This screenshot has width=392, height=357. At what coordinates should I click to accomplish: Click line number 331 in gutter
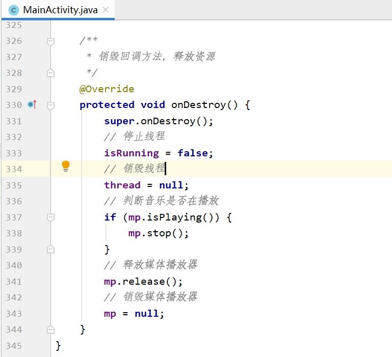click(x=14, y=121)
